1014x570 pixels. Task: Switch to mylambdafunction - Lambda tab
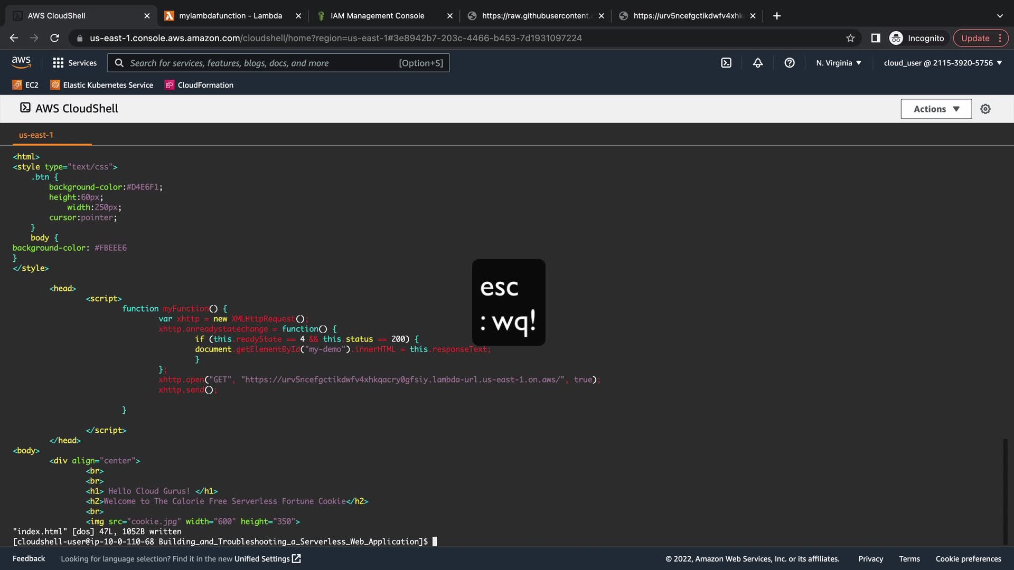point(230,16)
